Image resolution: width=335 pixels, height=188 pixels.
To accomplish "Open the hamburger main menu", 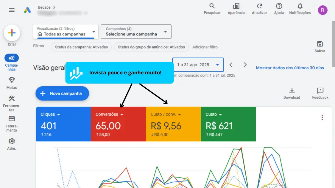I will tap(12, 10).
